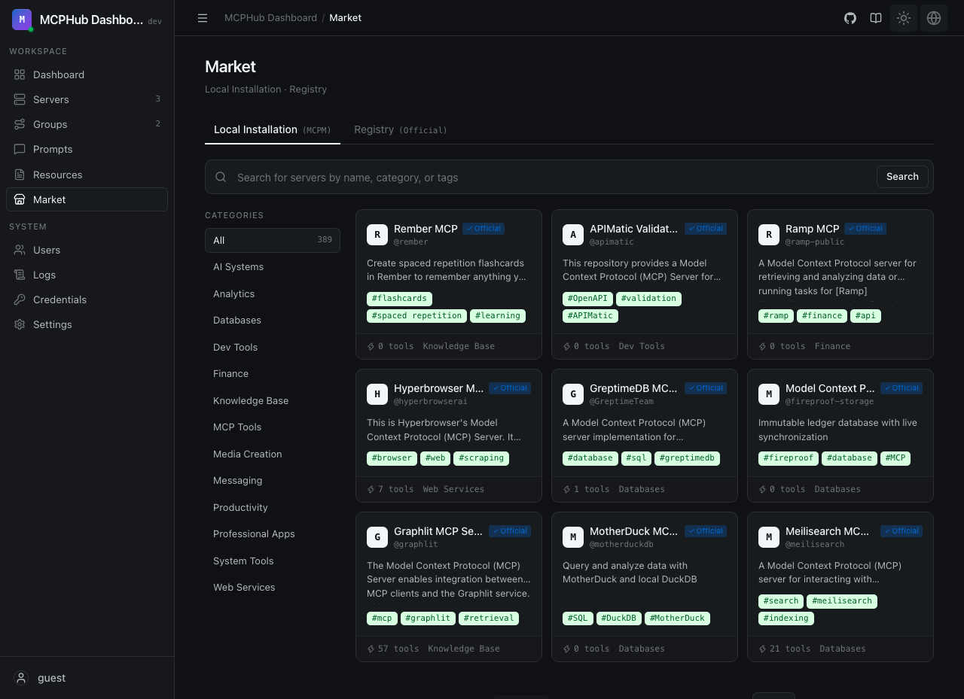Filter by Databases category
This screenshot has height=699, width=964.
point(273,321)
